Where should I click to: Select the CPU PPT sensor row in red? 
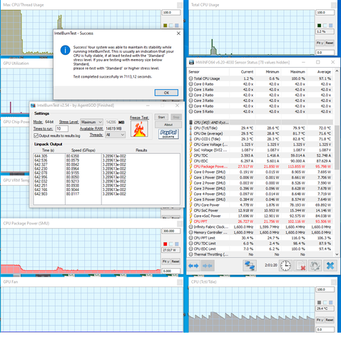260,222
